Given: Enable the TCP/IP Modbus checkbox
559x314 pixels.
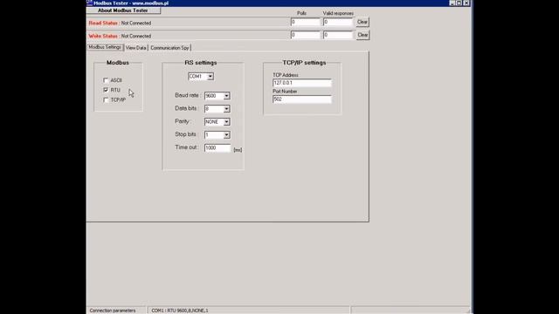Looking at the screenshot, I should pos(106,100).
